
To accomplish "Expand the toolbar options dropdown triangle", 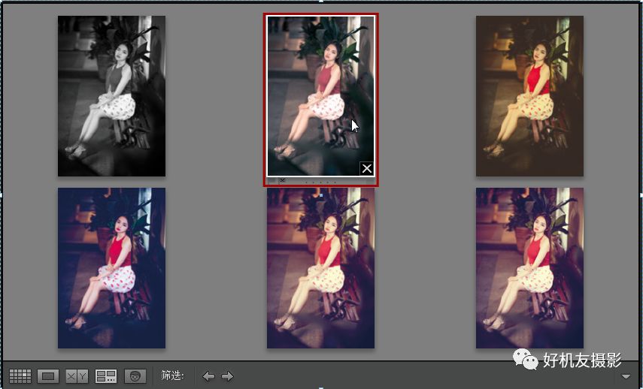I will [x=626, y=376].
